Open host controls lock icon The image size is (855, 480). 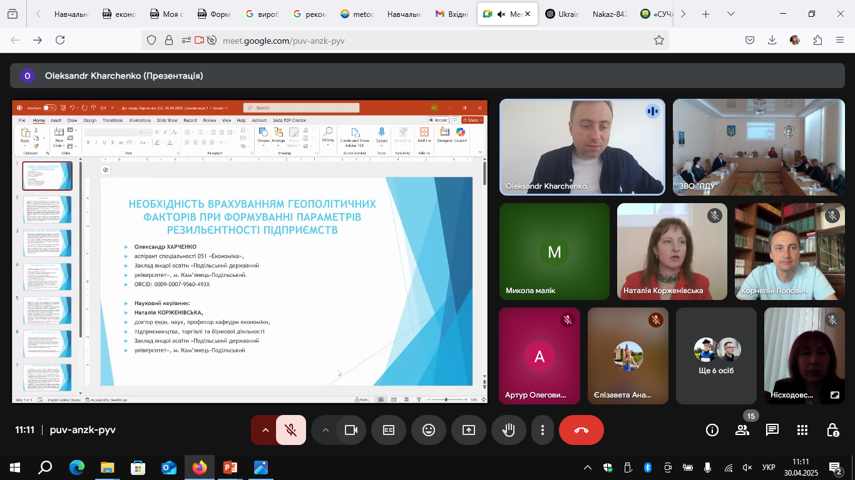tap(832, 430)
